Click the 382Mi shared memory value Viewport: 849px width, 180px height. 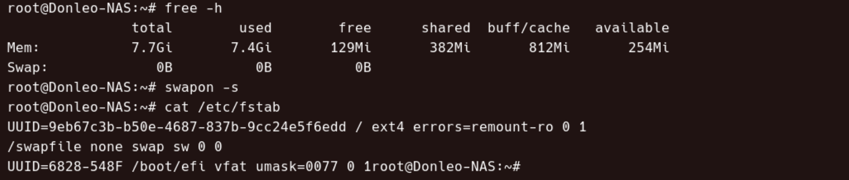pyautogui.click(x=450, y=48)
